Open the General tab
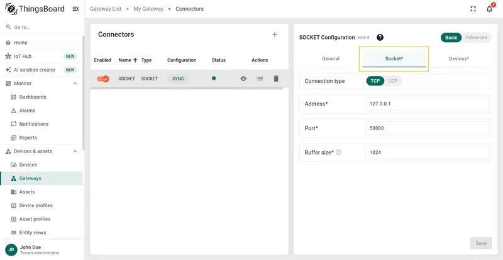The height and width of the screenshot is (260, 503). 331,58
